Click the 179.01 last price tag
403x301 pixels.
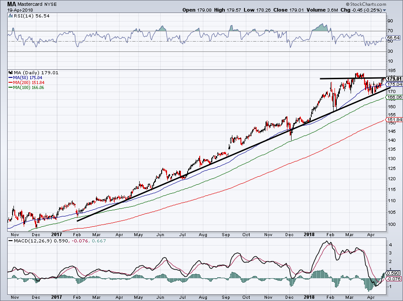coord(394,79)
